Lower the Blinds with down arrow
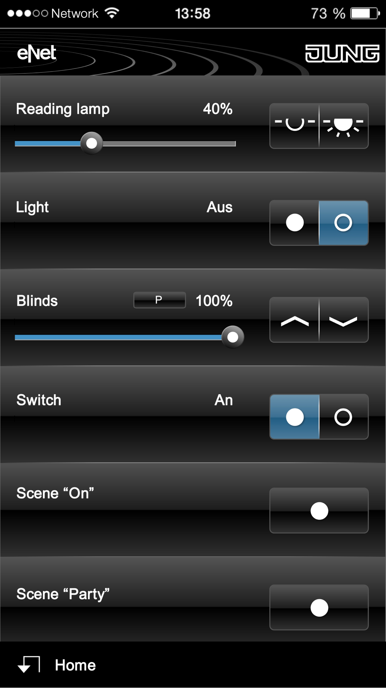Image resolution: width=386 pixels, height=688 pixels. [344, 320]
